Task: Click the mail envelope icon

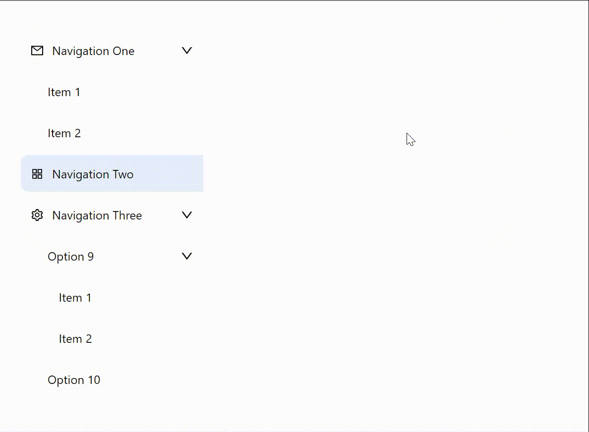Action: click(37, 51)
